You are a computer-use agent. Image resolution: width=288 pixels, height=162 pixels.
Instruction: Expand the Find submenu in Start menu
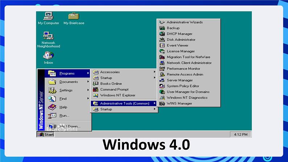[x=88, y=99]
